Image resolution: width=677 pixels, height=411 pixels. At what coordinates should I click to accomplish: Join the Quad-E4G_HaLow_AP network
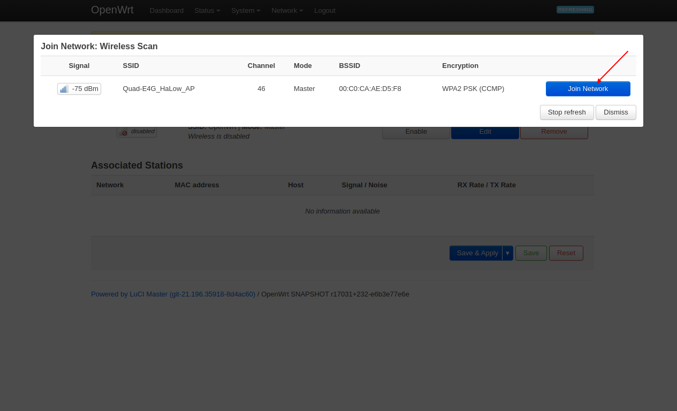[588, 89]
